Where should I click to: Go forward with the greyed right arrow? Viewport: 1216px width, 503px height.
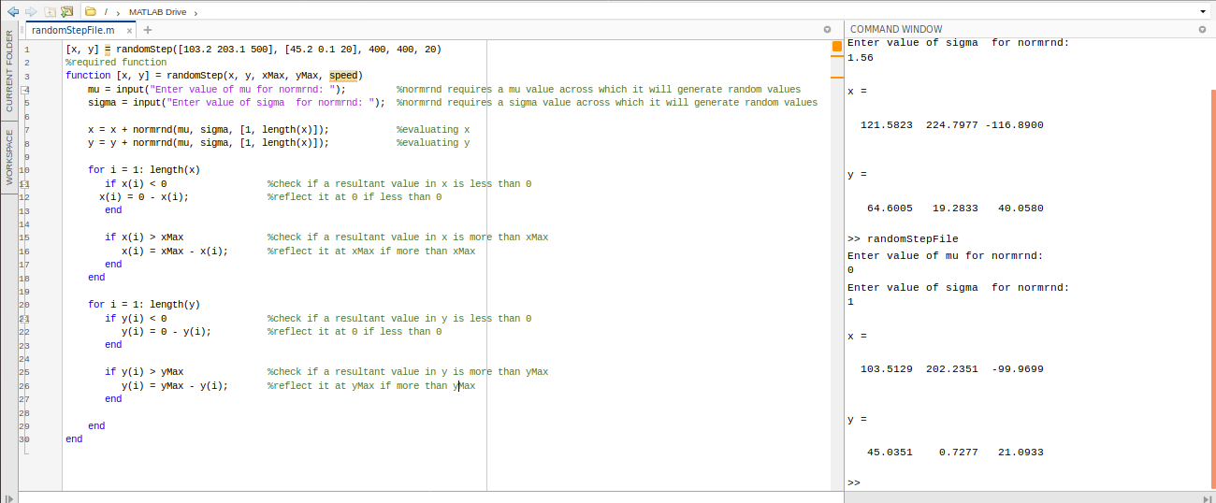point(31,11)
